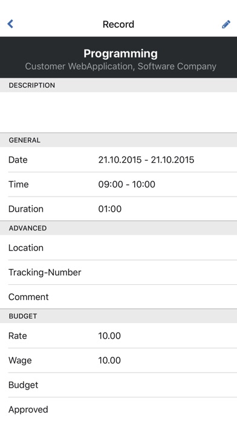This screenshot has height=421, width=237.
Task: Open edit mode with pencil icon
Action: click(x=226, y=24)
